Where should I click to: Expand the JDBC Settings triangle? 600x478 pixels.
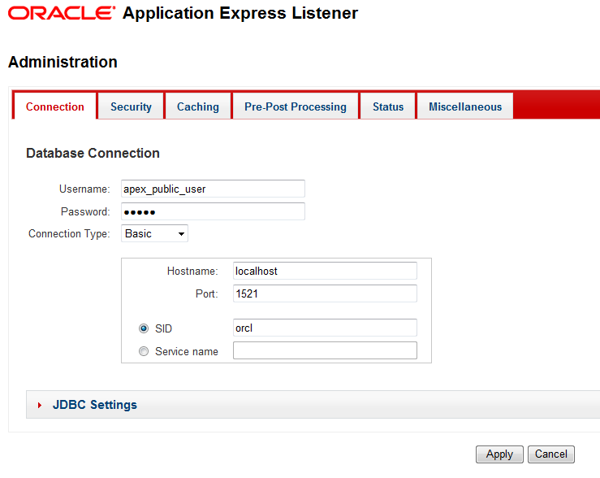(40, 405)
